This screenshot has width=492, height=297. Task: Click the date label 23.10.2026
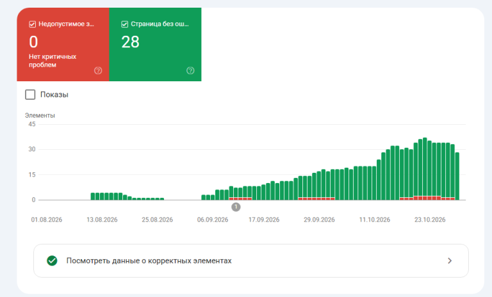(430, 220)
